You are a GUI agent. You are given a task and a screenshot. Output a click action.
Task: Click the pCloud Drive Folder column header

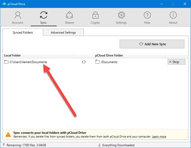(x=109, y=56)
